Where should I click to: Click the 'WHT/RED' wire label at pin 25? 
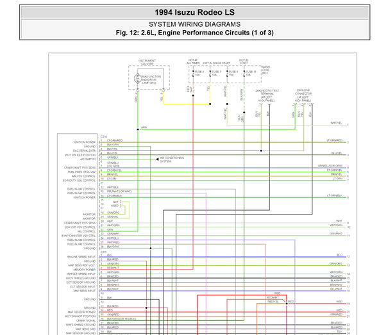tap(113, 242)
